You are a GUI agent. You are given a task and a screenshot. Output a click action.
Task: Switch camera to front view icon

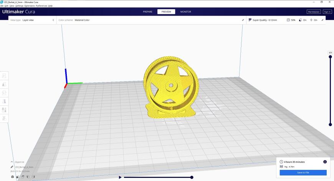point(18,177)
